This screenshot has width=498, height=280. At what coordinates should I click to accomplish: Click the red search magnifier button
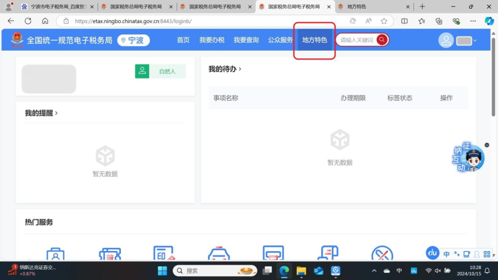[x=382, y=40]
